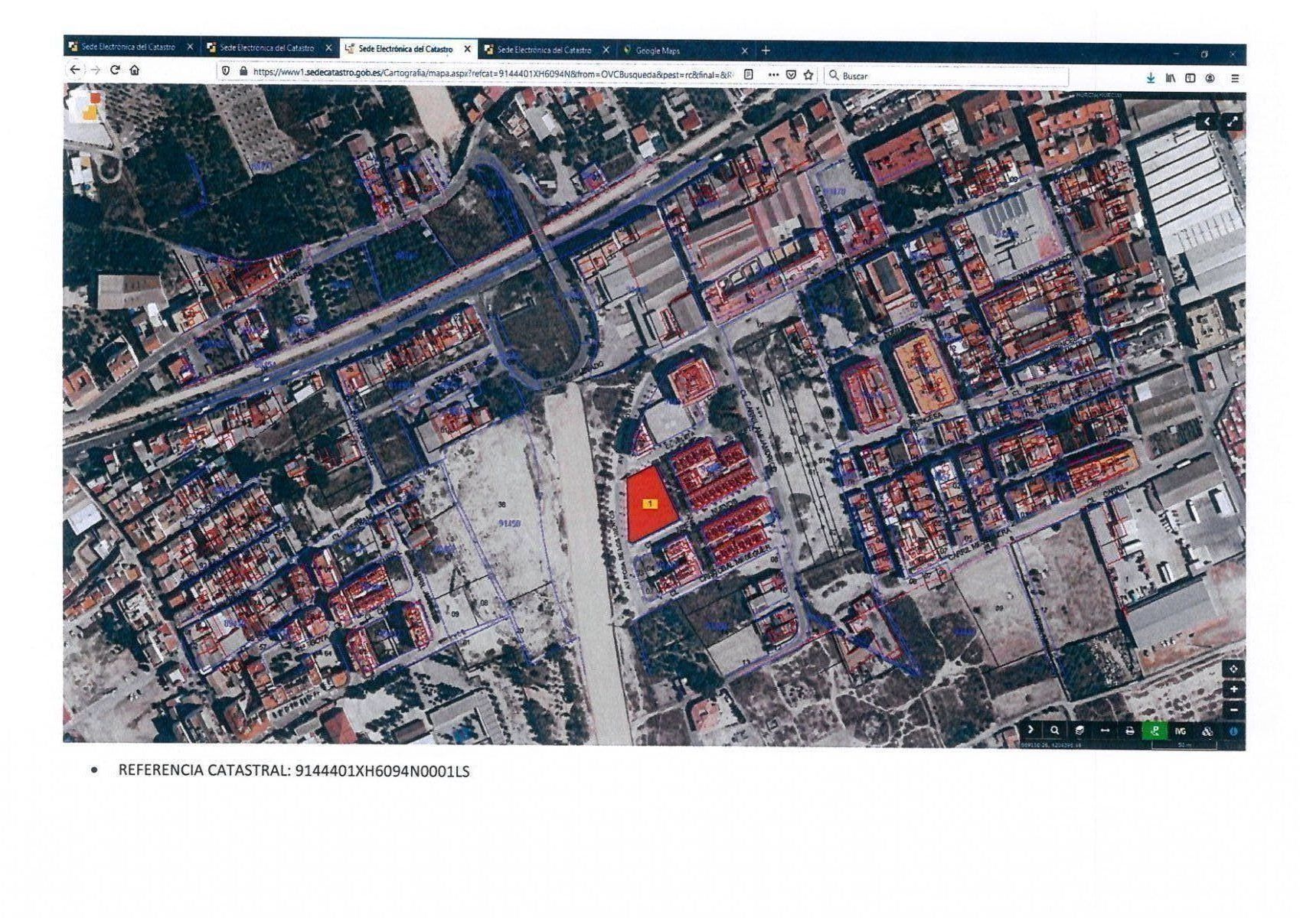Collapse the bottom toolbar chevron arrow

[1031, 730]
